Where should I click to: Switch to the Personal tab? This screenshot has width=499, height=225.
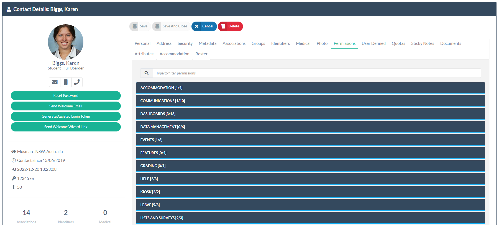[142, 43]
